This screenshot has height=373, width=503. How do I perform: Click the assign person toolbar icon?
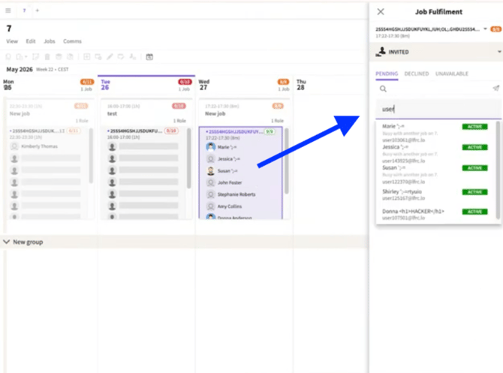point(132,57)
